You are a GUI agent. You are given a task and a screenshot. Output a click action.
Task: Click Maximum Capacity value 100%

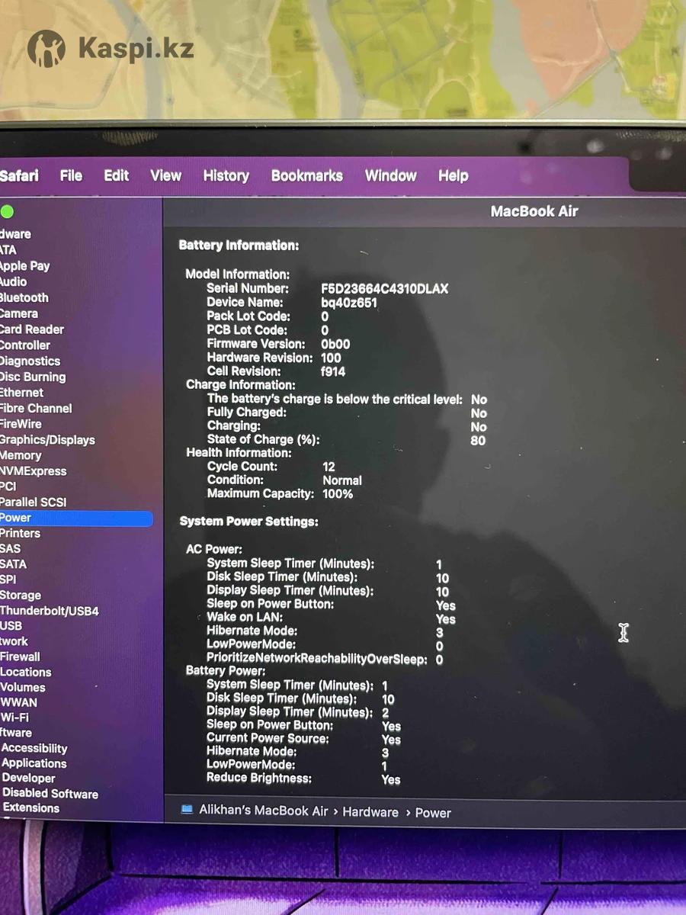pos(338,494)
